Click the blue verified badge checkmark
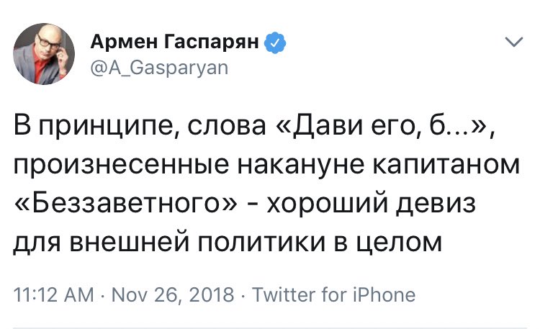 point(275,42)
